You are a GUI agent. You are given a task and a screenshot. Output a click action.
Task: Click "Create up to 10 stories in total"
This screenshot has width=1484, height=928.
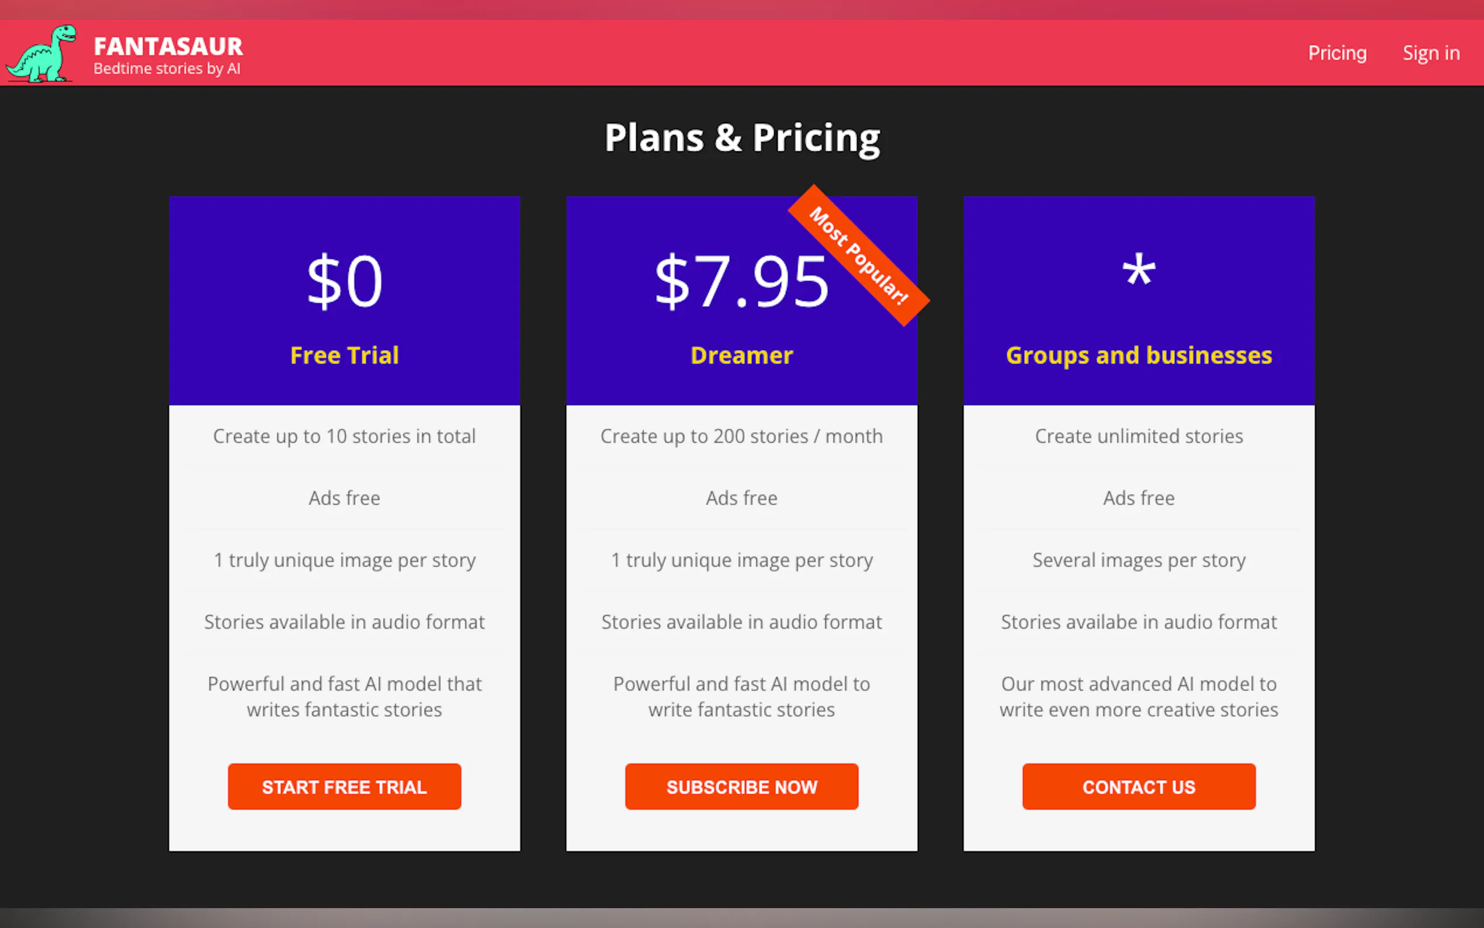[344, 437]
